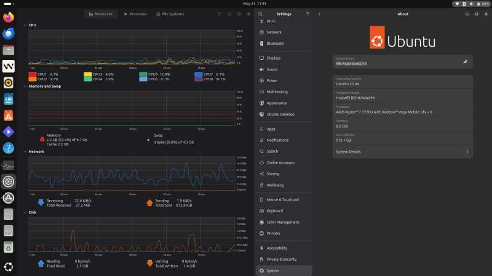
Task: Collapse the Memory and Swap section
Action: click(25, 86)
